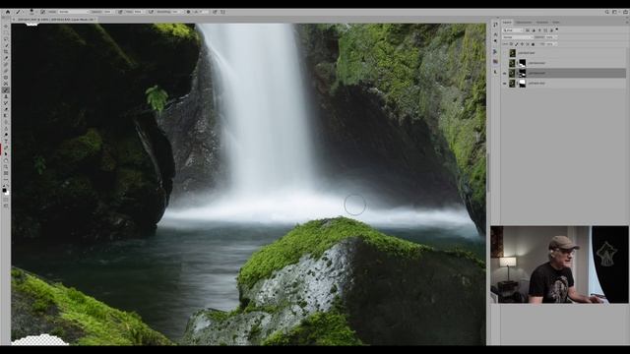Select the image thumbnail of the highlighted layer
Image resolution: width=630 pixels, height=354 pixels.
point(512,73)
